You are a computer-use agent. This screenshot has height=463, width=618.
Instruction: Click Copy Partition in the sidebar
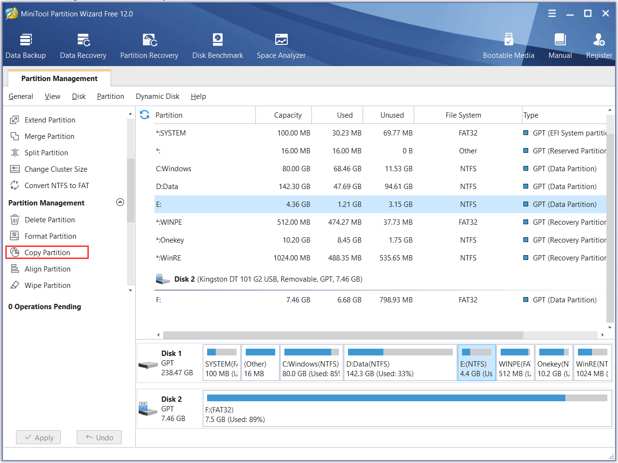point(47,252)
